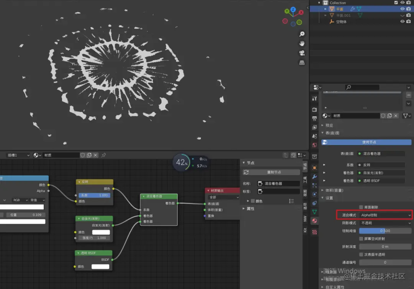Image resolution: width=414 pixels, height=289 pixels.
Task: Open the Object Constraints properties icon
Action: tap(314, 203)
